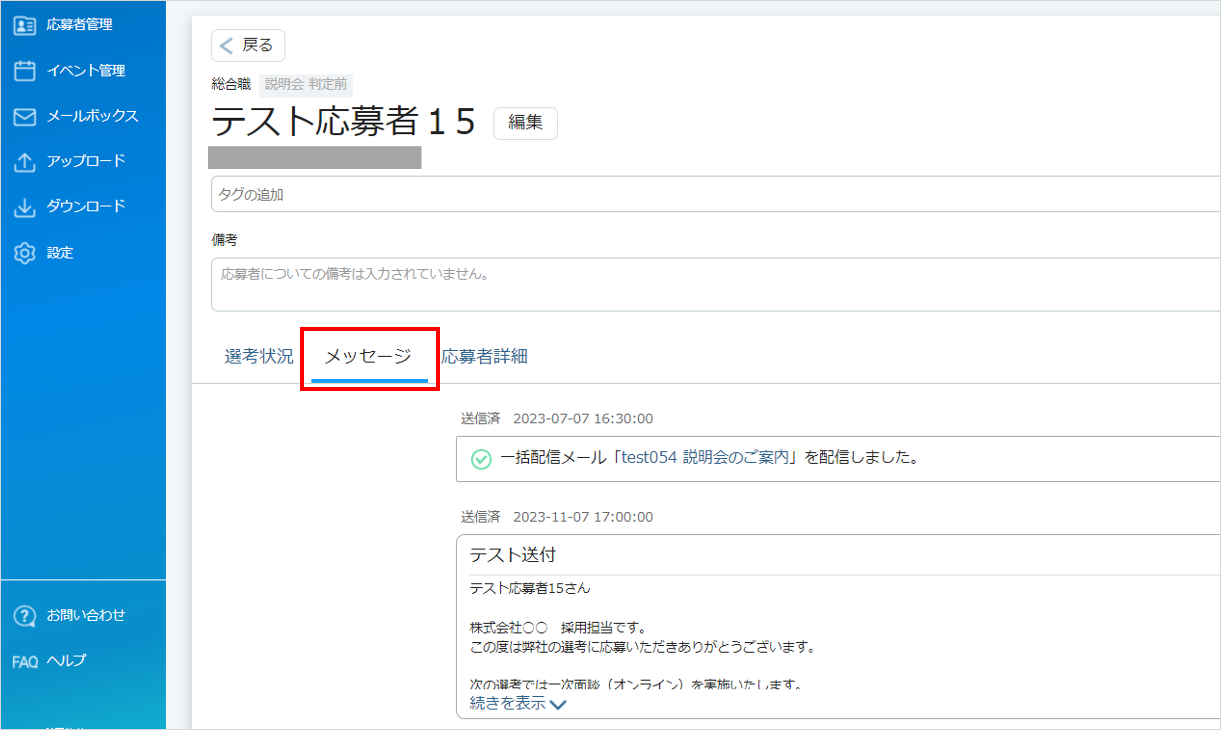Select イベント管理 sidebar menu label
Viewport: 1221px width, 730px height.
tap(86, 70)
